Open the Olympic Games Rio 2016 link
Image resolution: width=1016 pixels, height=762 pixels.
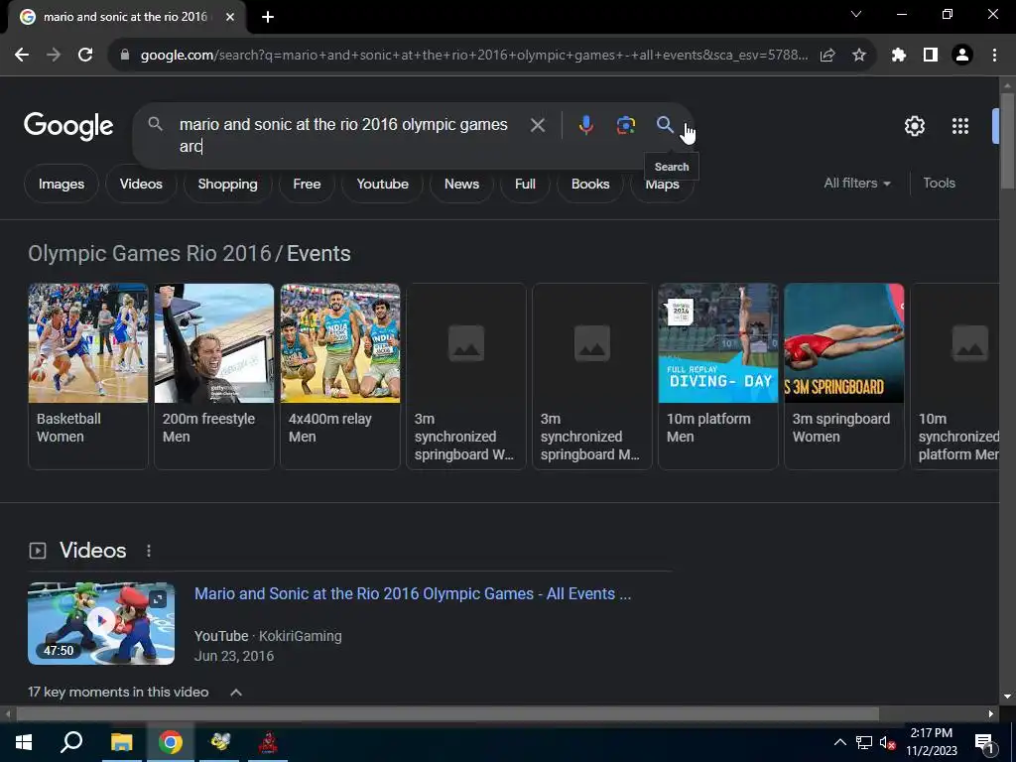[x=149, y=253]
